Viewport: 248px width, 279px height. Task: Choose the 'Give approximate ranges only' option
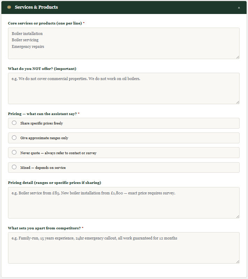pos(14,138)
